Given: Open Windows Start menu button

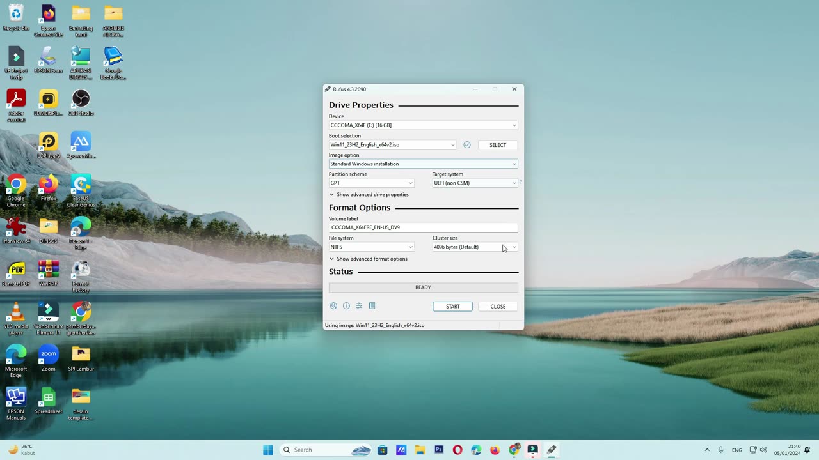Looking at the screenshot, I should click(x=268, y=450).
